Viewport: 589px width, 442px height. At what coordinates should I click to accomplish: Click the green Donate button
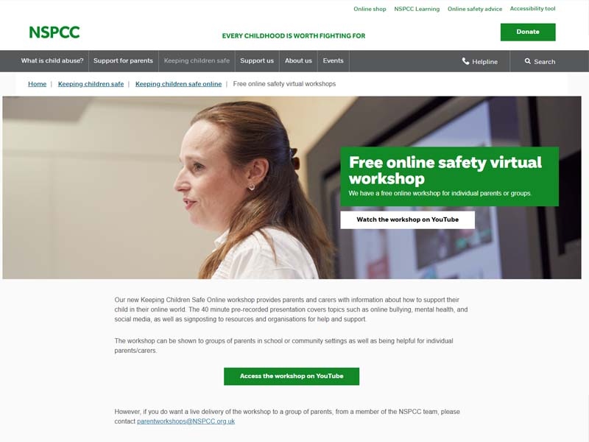[528, 32]
